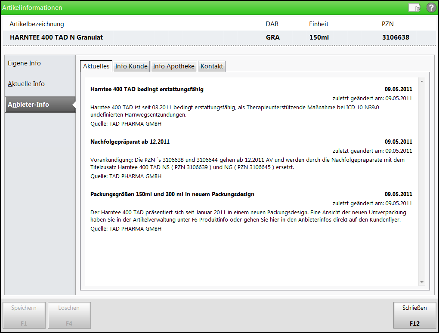
Task: Switch to the Info Kunde tab
Action: tap(131, 66)
